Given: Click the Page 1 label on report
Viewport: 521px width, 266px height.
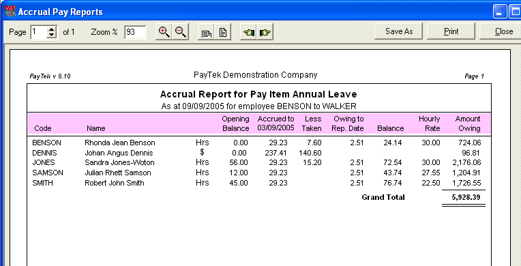Looking at the screenshot, I should click(x=474, y=76).
